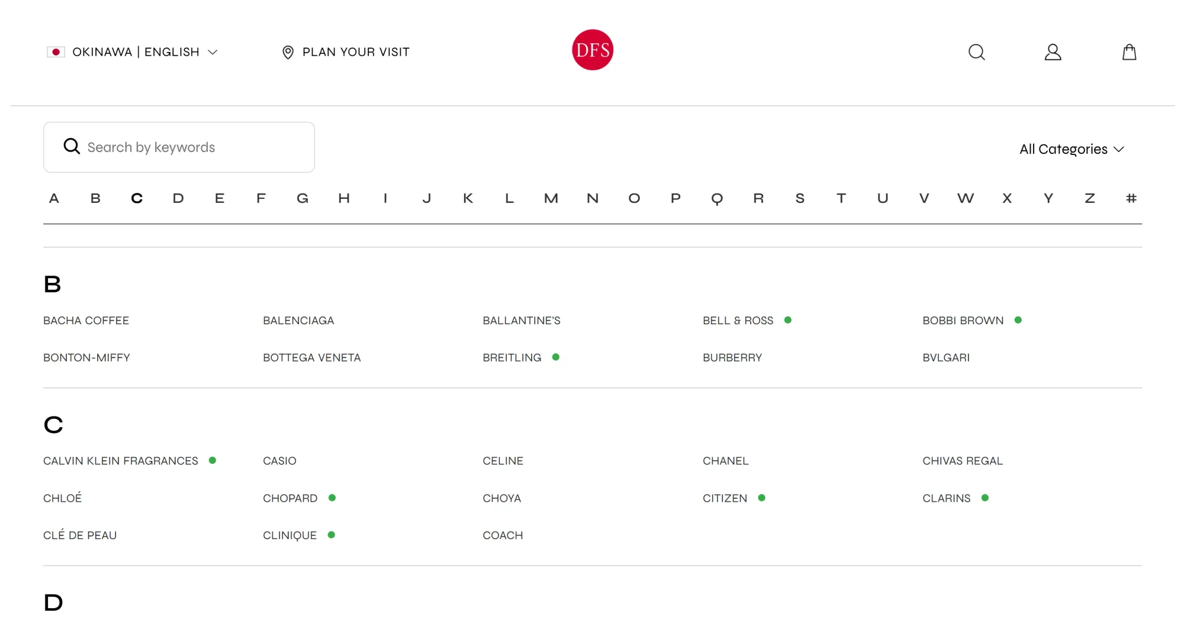Jump to letter K in alphabet bar
This screenshot has width=1184, height=626.
pos(468,198)
